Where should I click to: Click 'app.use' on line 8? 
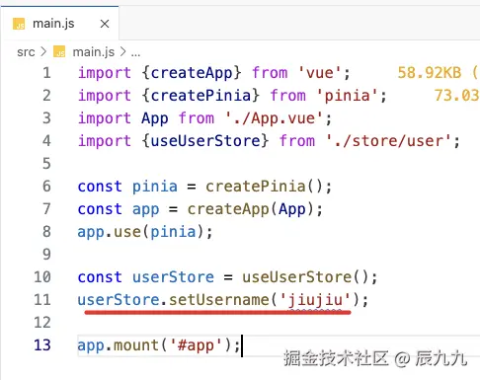click(109, 232)
